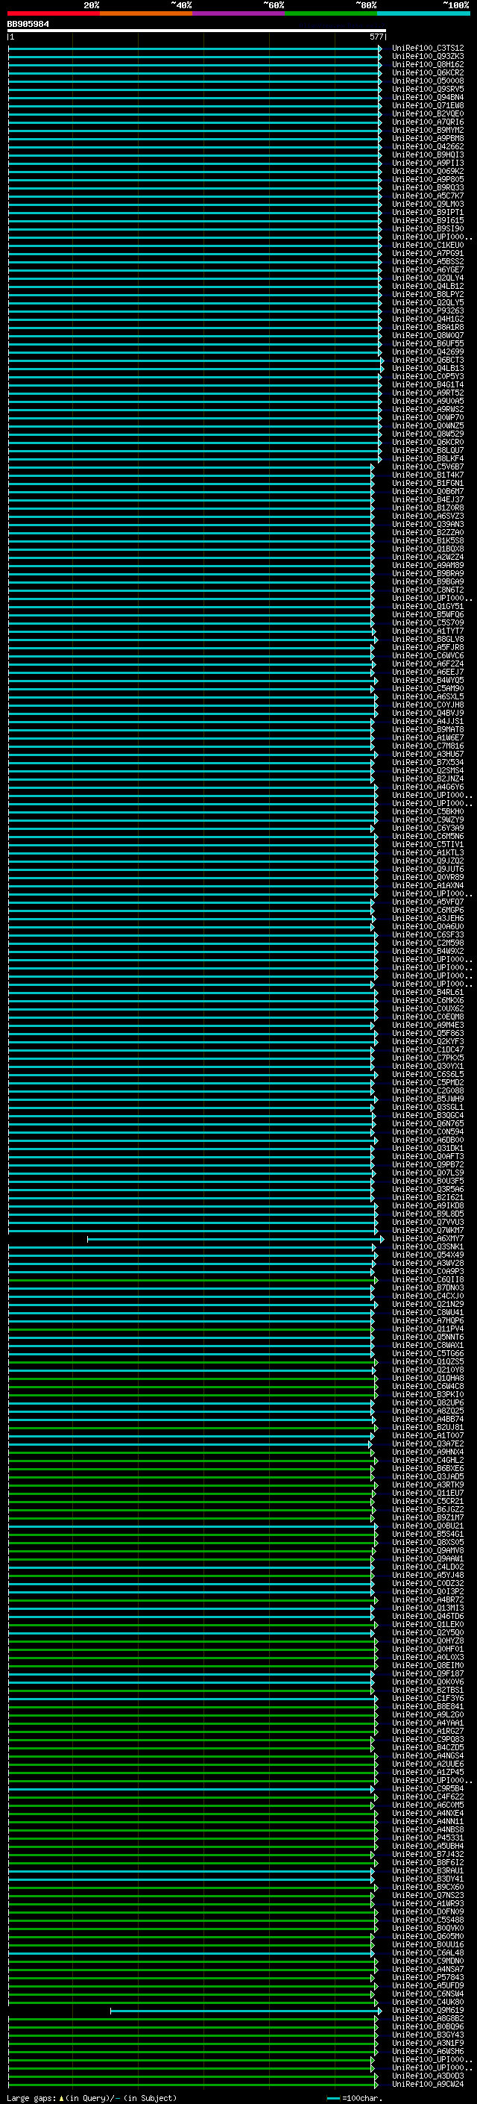Select the purple ~60% identity color segment
Screen dimensions: 477x2104
[x=239, y=13]
